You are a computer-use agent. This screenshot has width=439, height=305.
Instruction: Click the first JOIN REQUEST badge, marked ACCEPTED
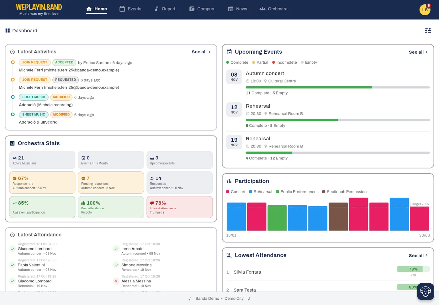point(35,62)
